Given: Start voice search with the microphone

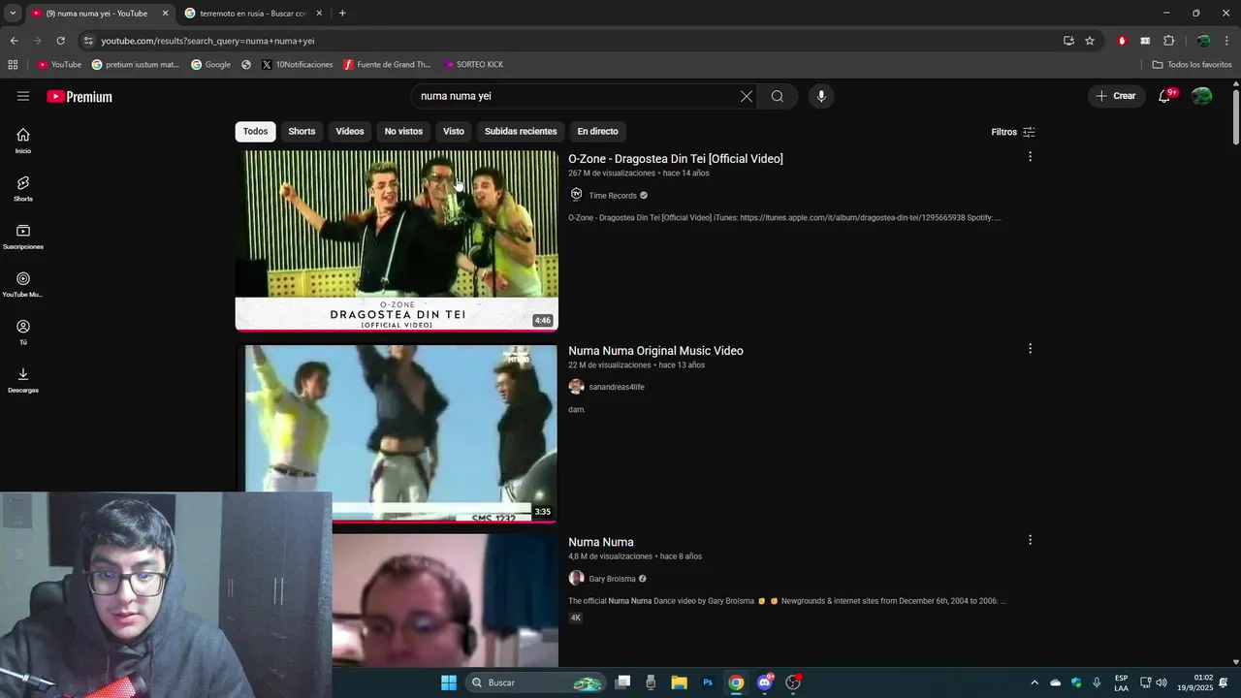Looking at the screenshot, I should [x=821, y=96].
